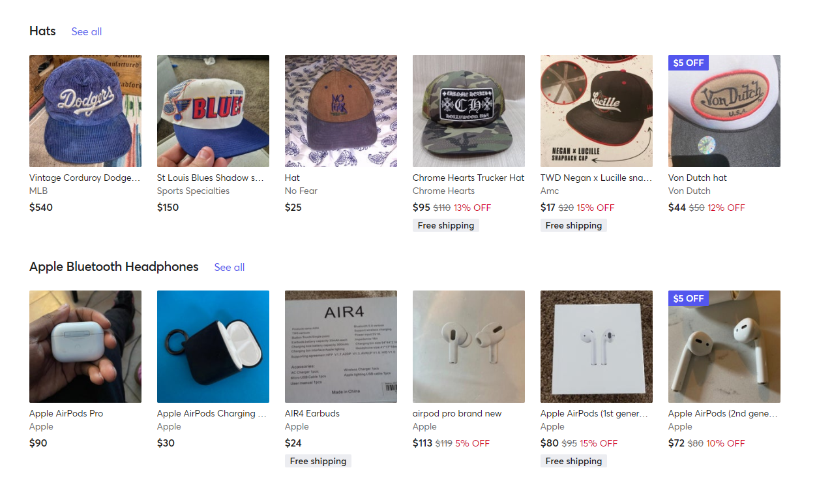Click Free shipping tag under AIR4 Earbuds

pyautogui.click(x=318, y=461)
